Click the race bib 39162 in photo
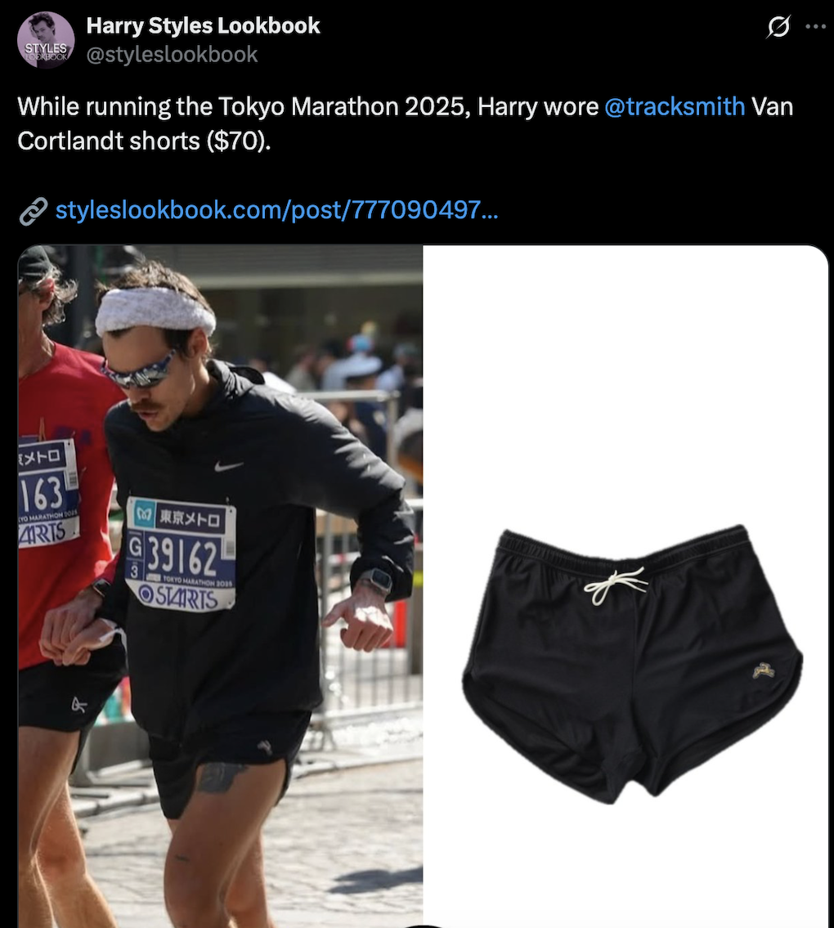 pos(181,554)
